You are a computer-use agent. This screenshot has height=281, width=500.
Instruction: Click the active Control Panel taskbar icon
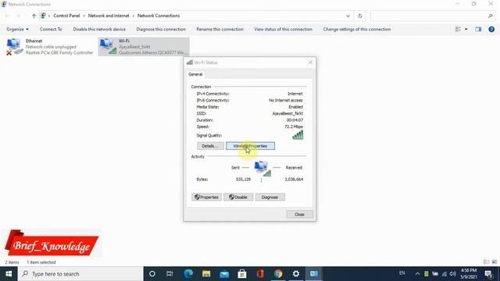point(314,274)
